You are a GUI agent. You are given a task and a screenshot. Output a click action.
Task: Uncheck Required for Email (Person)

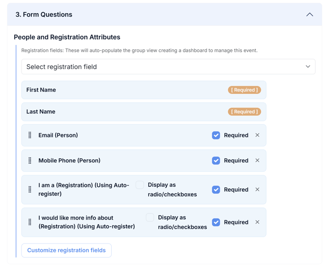click(216, 135)
